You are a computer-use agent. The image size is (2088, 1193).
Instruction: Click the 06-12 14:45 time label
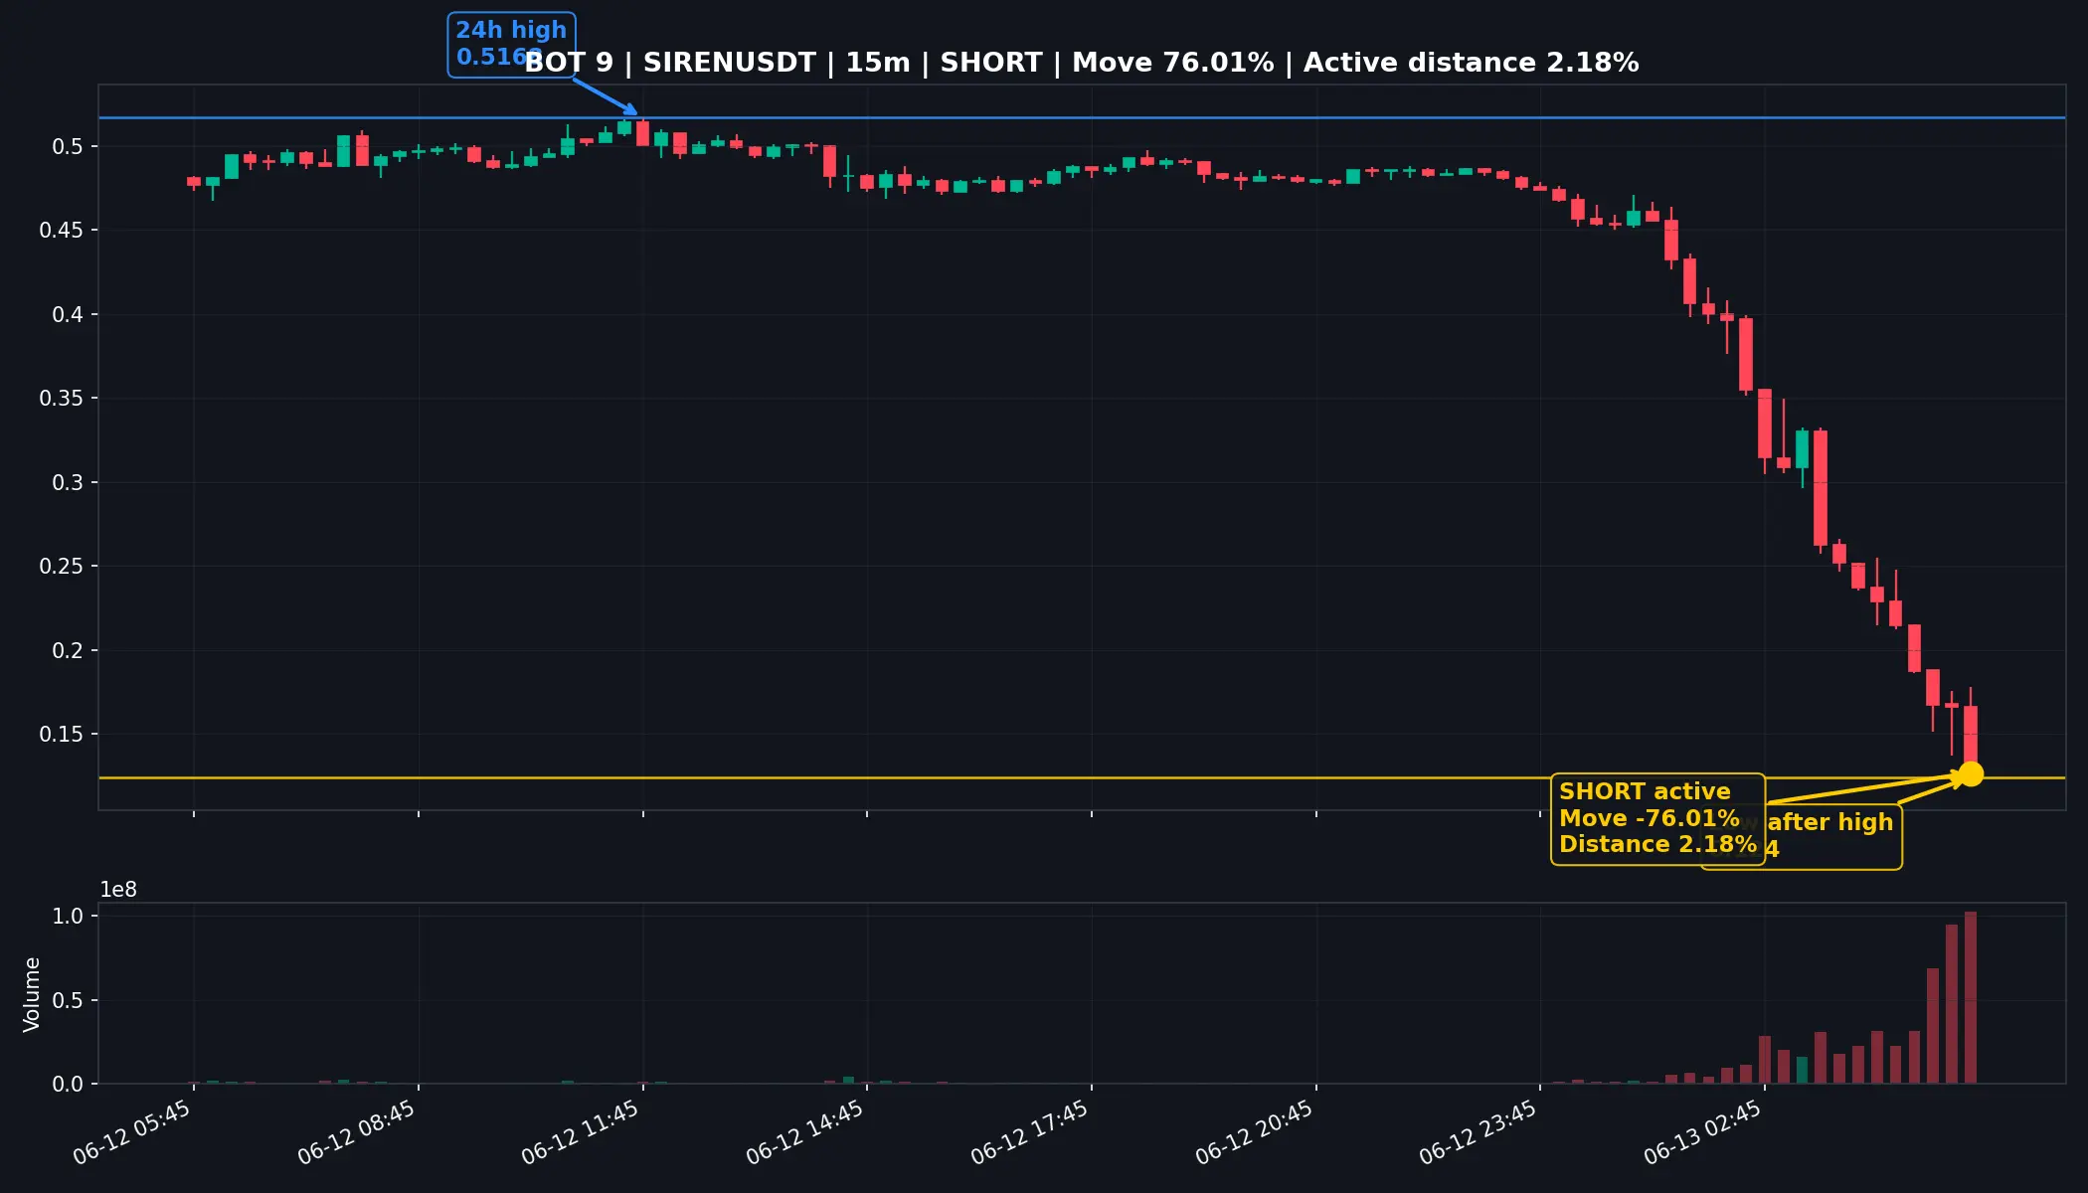pos(805,1133)
